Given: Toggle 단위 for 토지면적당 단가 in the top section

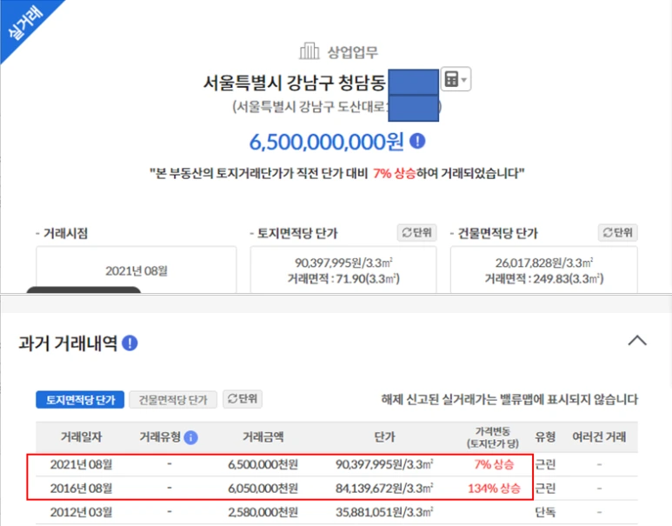Looking at the screenshot, I should [x=416, y=232].
